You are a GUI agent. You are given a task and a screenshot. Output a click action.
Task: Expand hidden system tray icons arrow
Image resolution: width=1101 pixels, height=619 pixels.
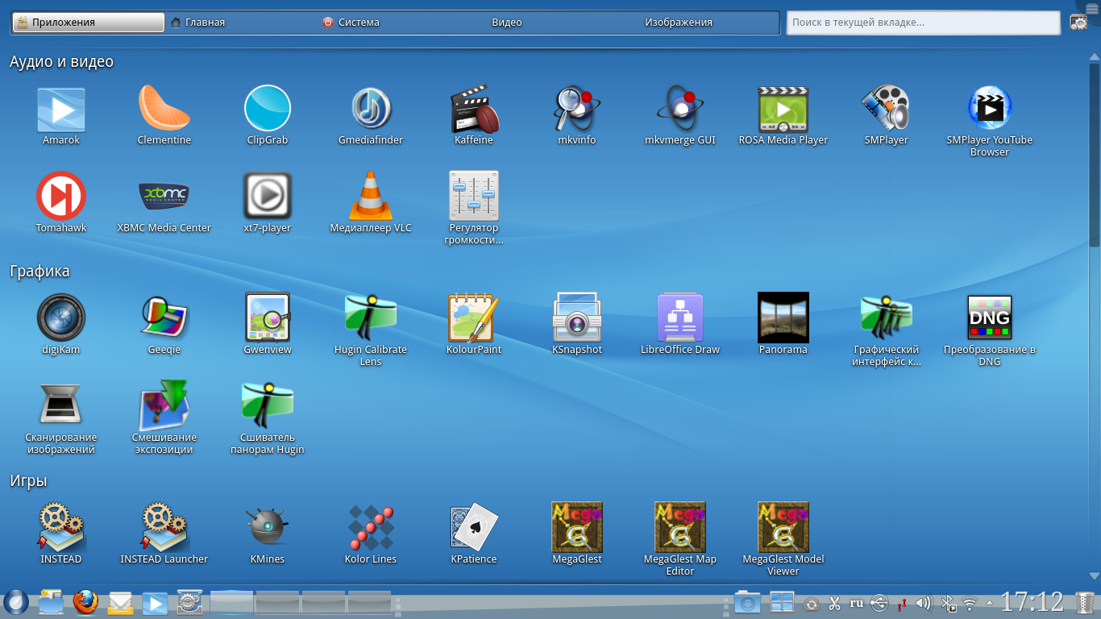990,603
